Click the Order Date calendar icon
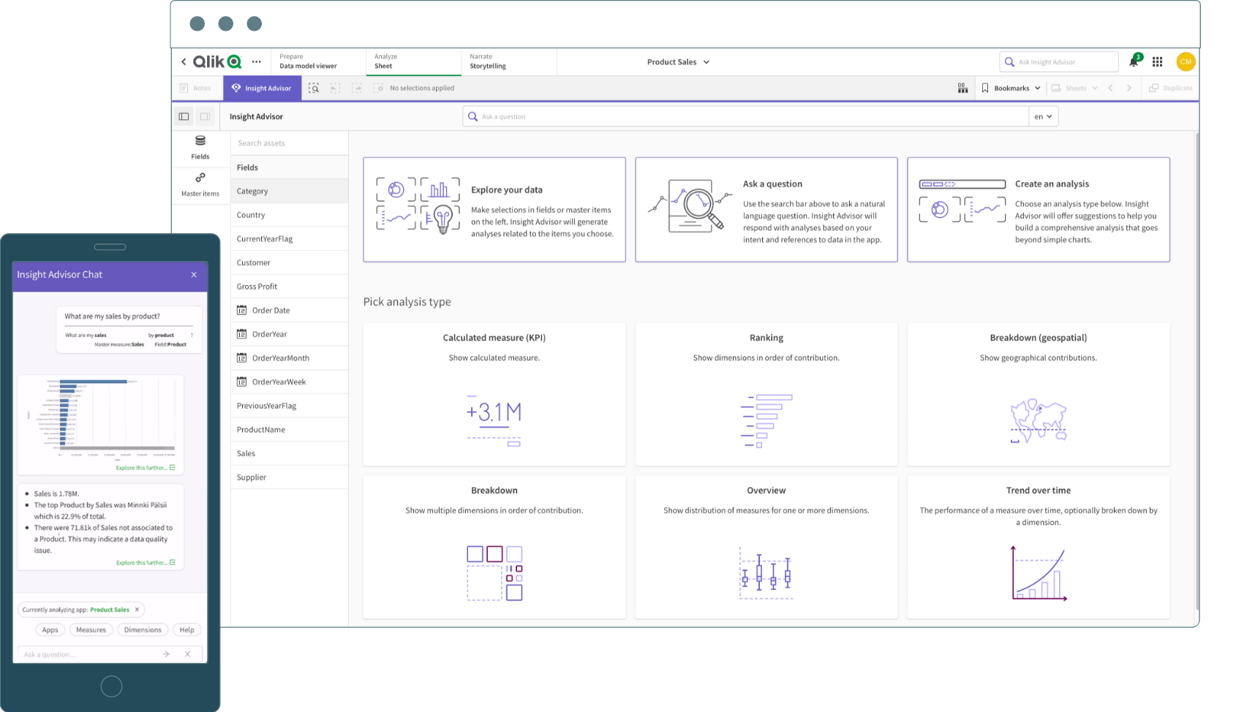This screenshot has height=712, width=1258. pyautogui.click(x=241, y=310)
